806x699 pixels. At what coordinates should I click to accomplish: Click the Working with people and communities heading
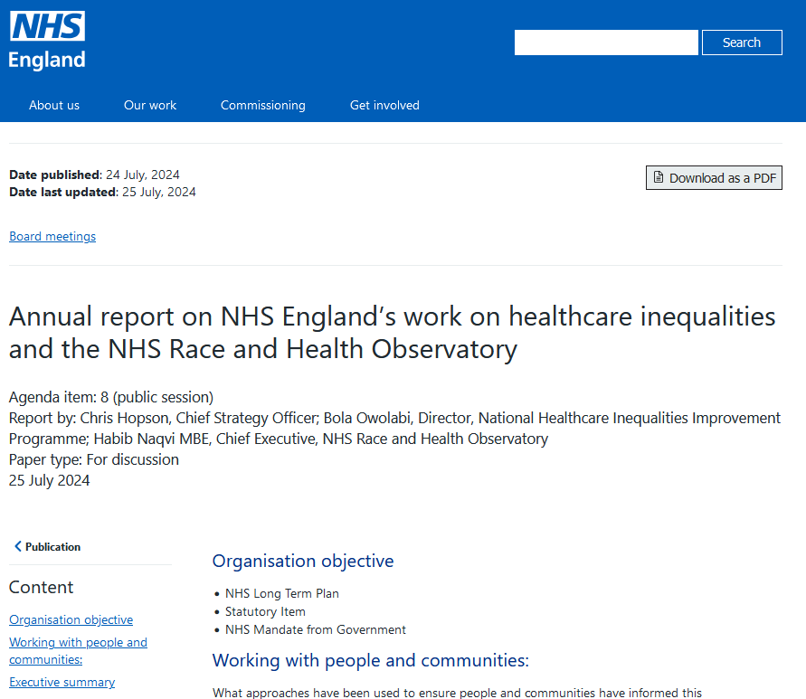[x=371, y=660]
